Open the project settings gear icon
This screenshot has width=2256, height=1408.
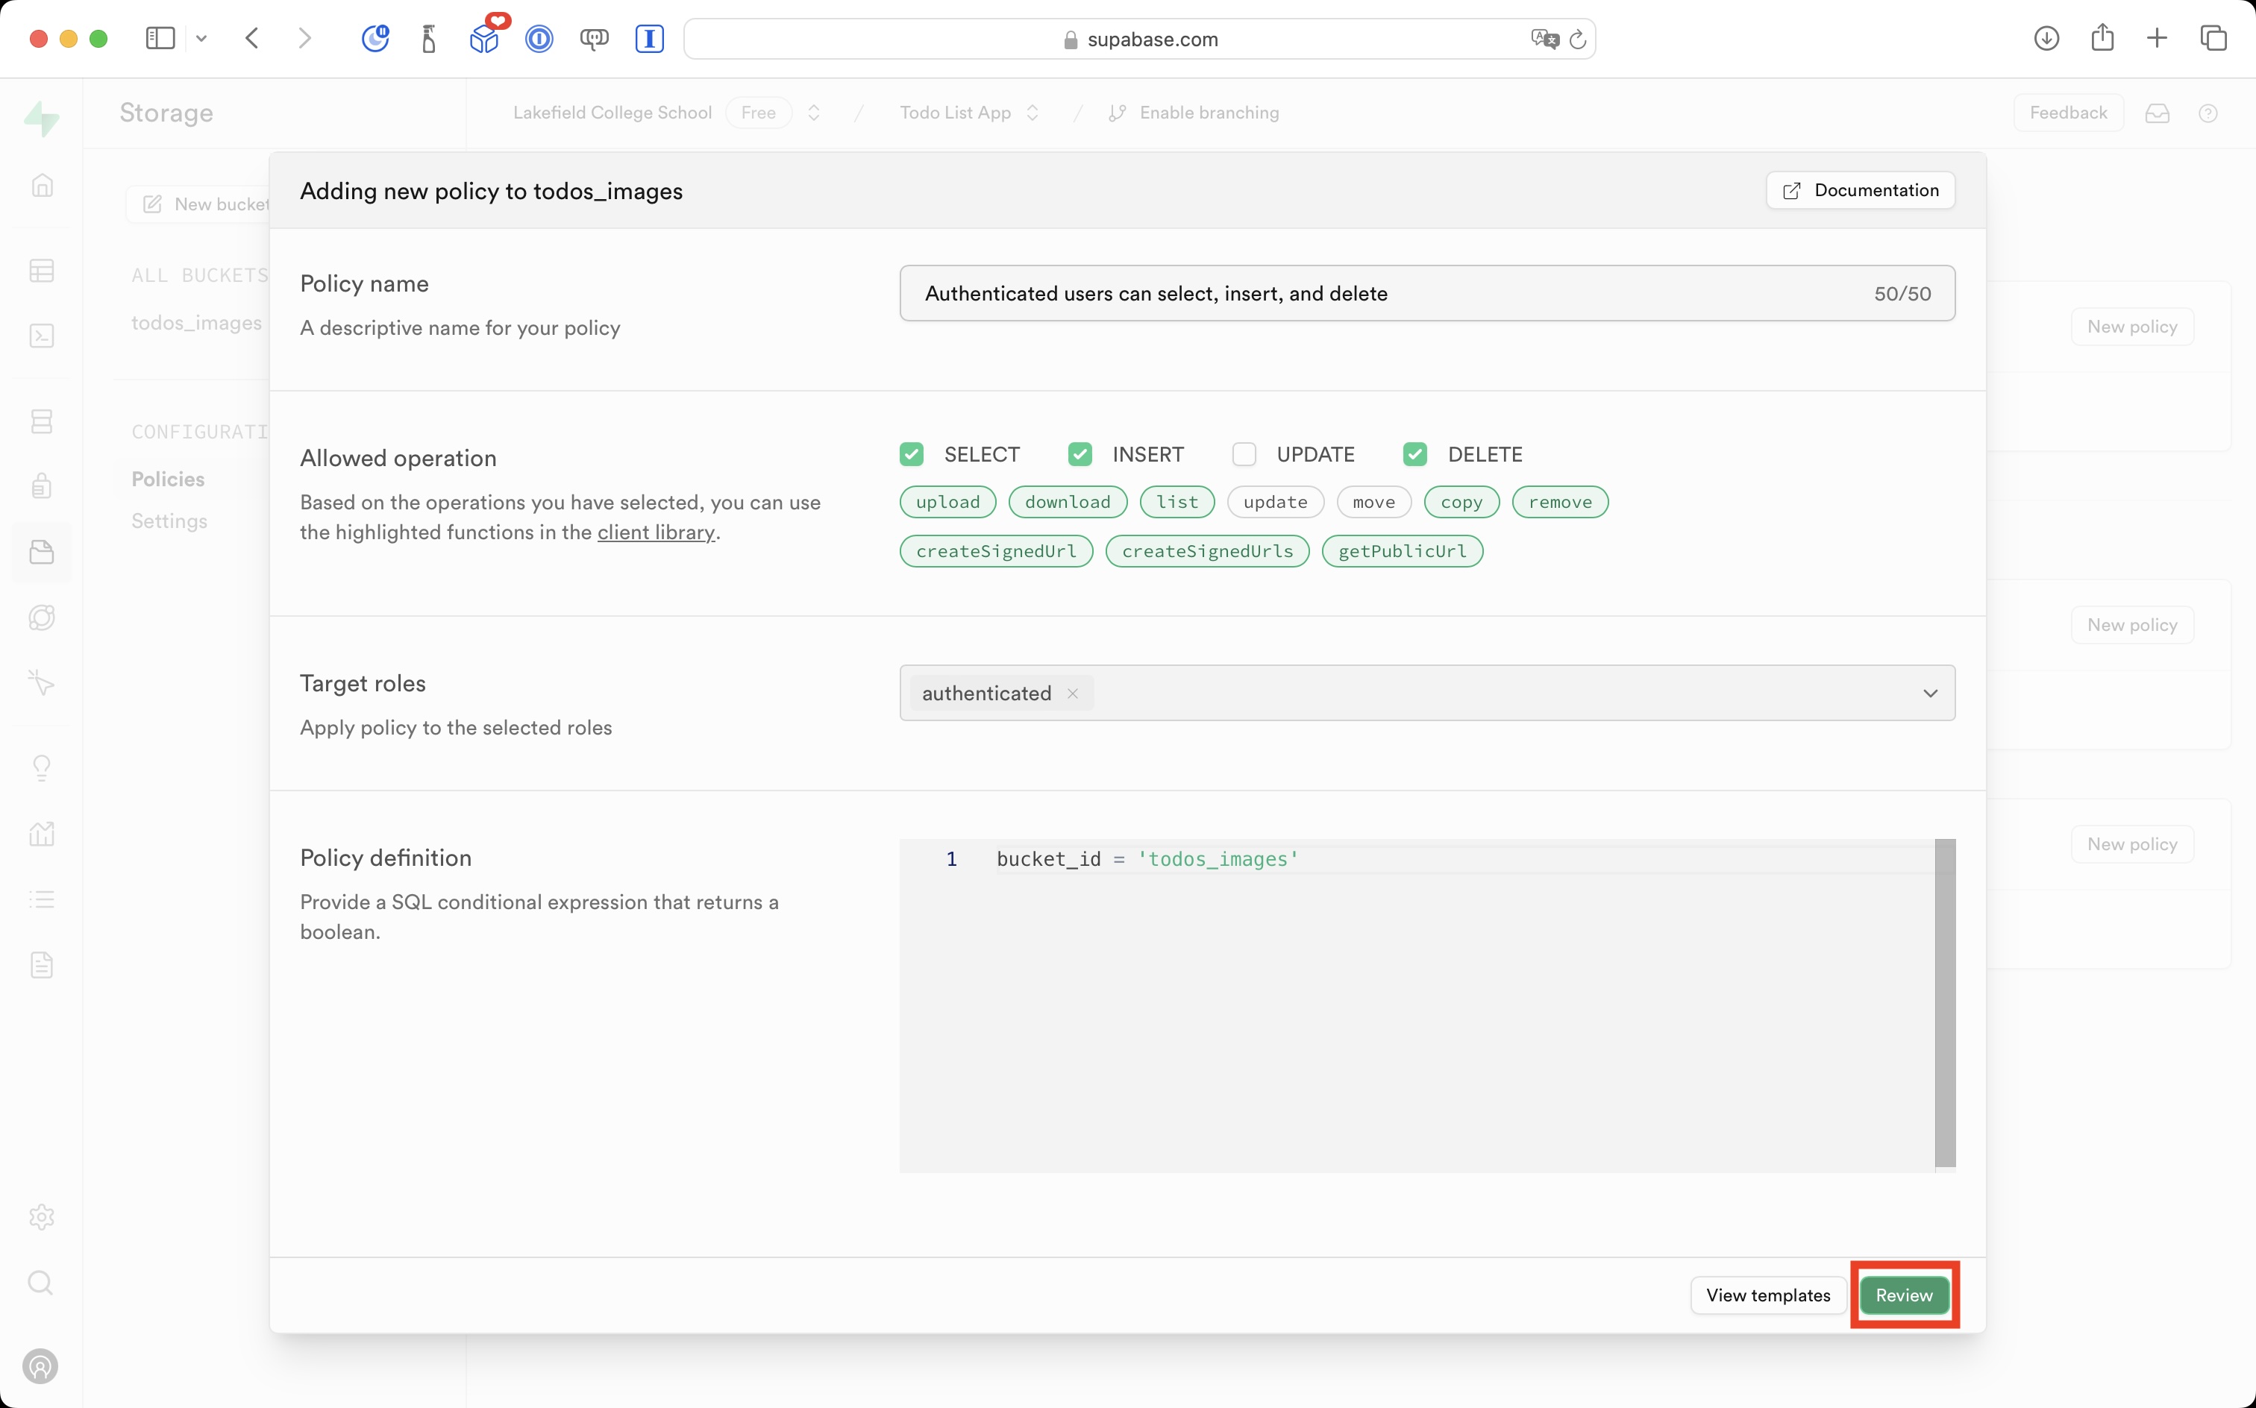click(42, 1217)
